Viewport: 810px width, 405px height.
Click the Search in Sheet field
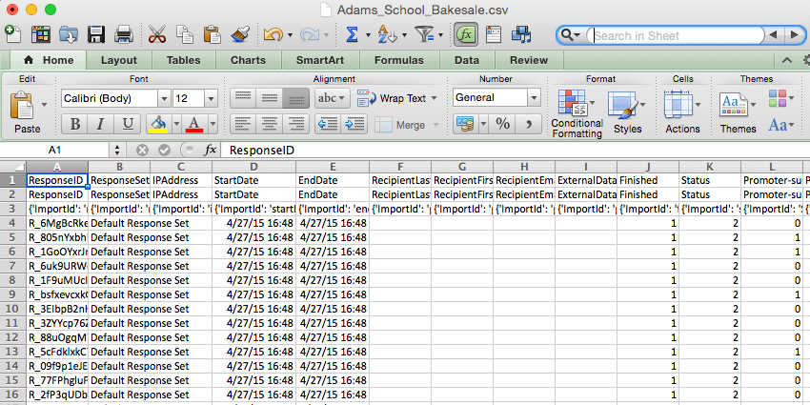pos(678,35)
